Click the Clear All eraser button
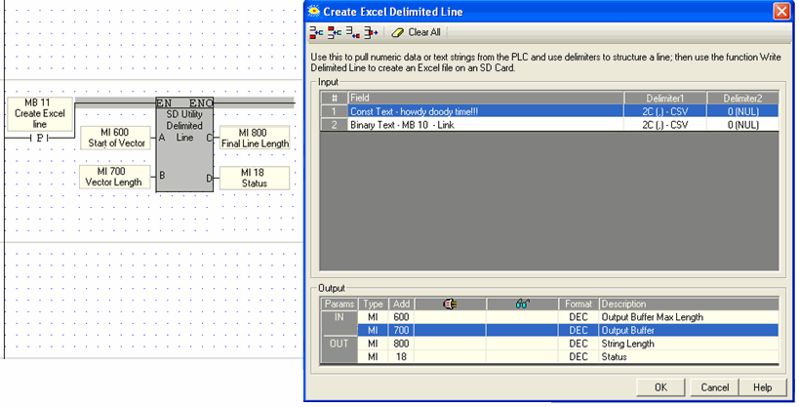 point(417,32)
